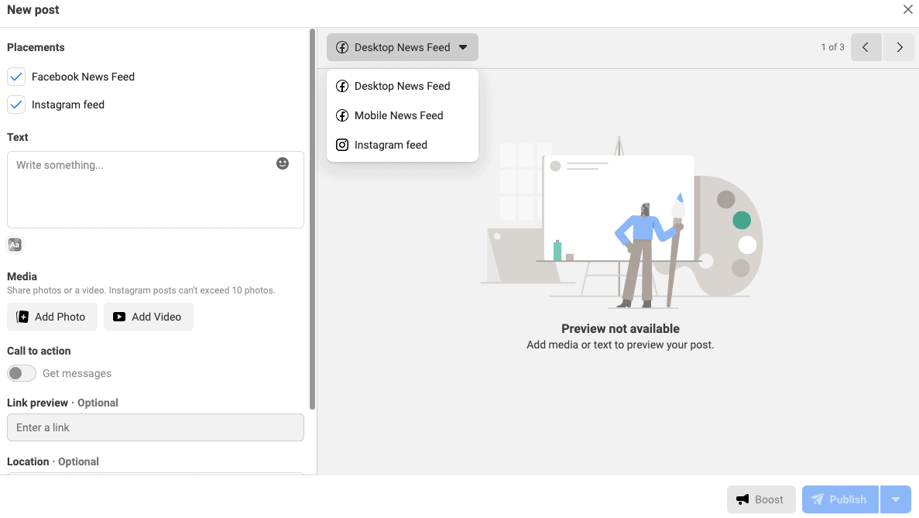This screenshot has width=919, height=518.
Task: Close the New post dialog
Action: (x=907, y=9)
